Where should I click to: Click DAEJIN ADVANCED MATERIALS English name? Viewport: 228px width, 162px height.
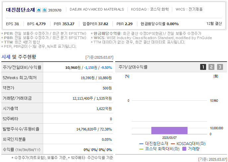97,9
